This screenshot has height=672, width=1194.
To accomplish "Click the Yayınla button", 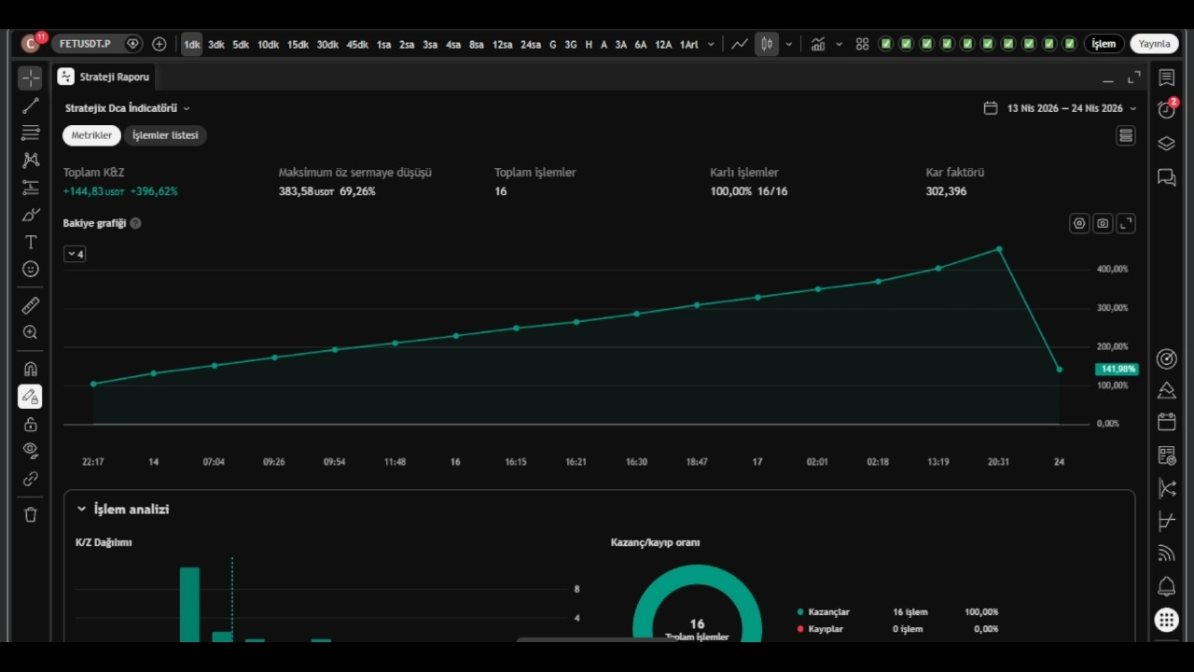I will 1154,44.
